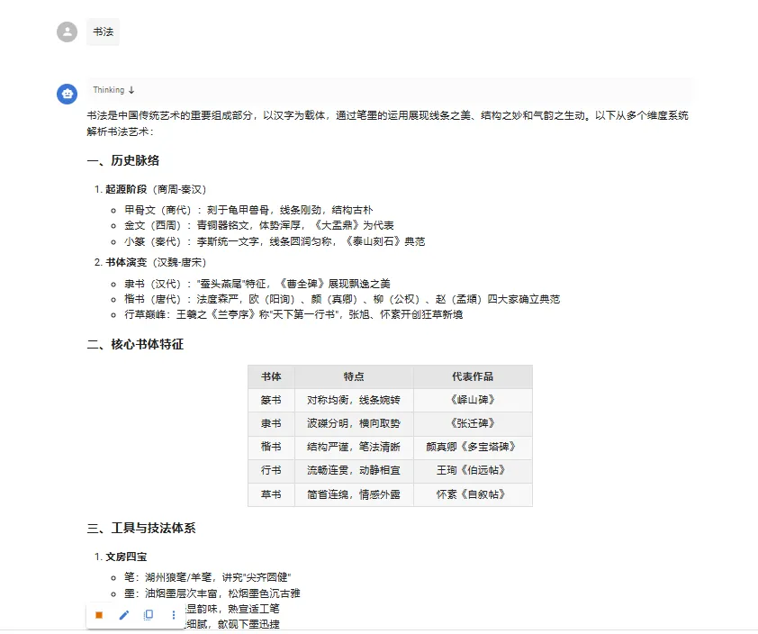
Task: Click the table cell 篆书
Action: (271, 400)
